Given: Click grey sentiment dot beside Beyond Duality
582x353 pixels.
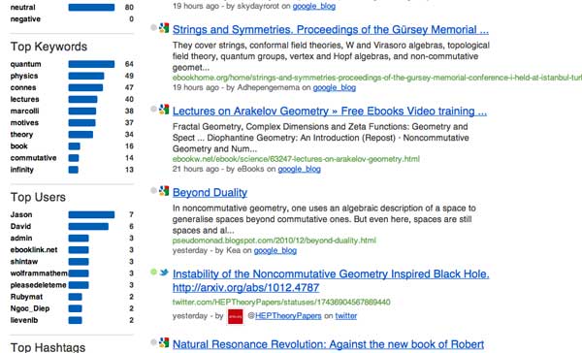Looking at the screenshot, I should tap(153, 190).
